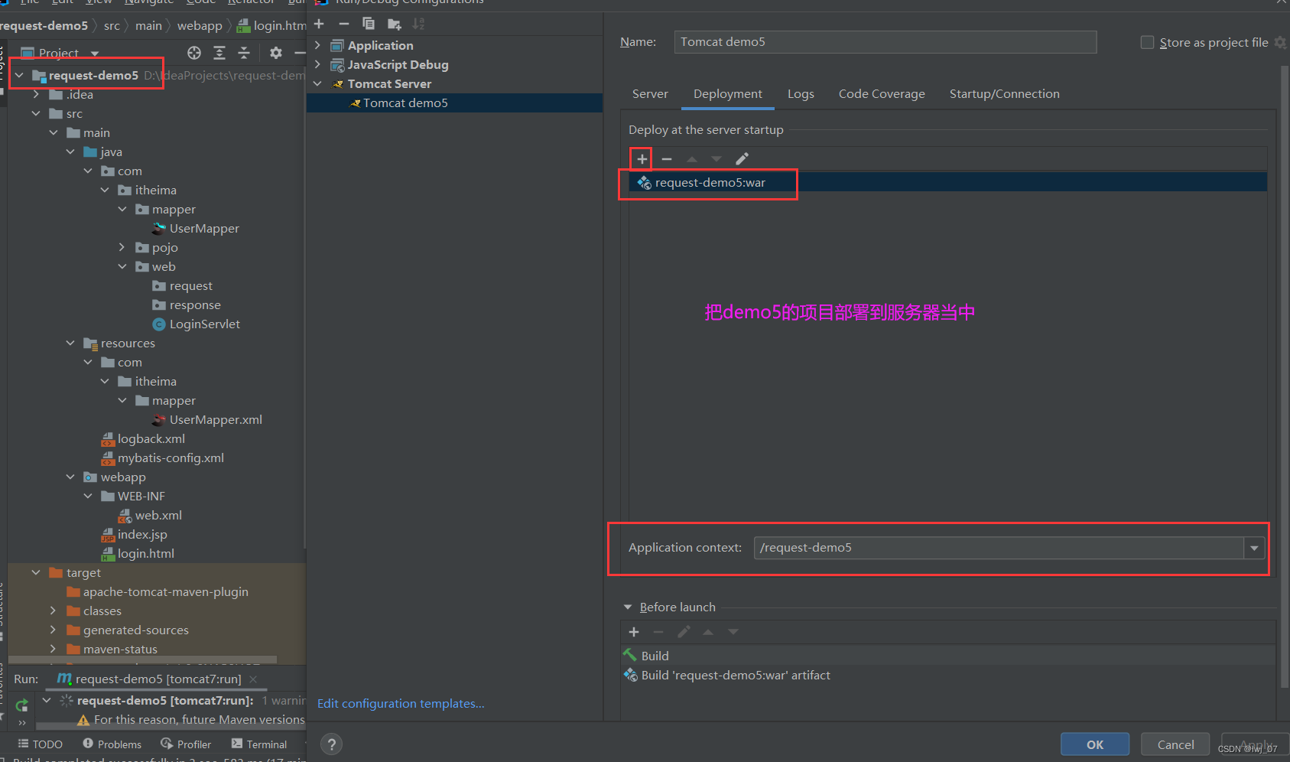This screenshot has height=762, width=1290.
Task: Confirm dialog with OK button
Action: pos(1095,744)
